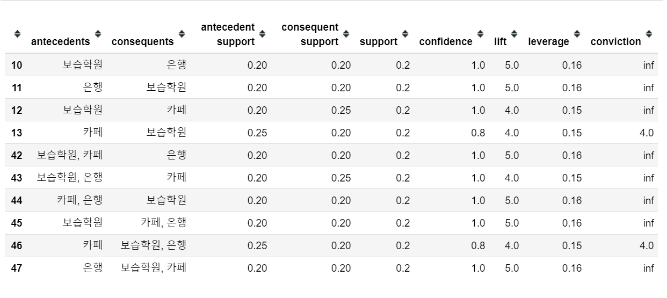Click the consequents column sort arrows
This screenshot has height=298, width=667.
pyautogui.click(x=182, y=34)
